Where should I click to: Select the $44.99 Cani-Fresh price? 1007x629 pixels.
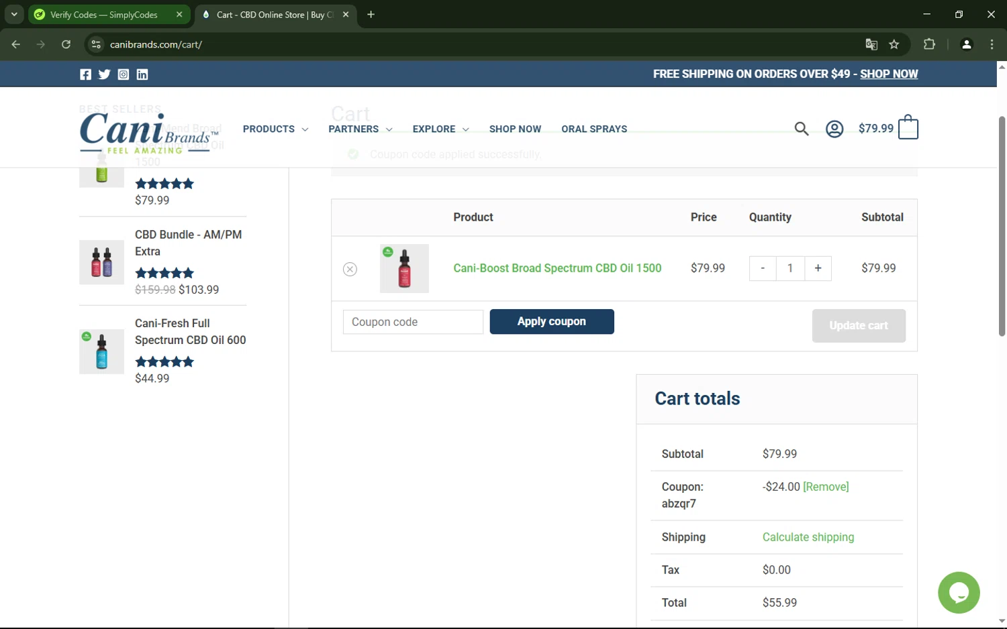tap(152, 378)
